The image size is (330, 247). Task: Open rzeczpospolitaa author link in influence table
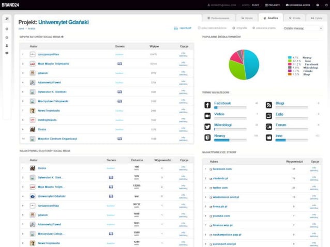pyautogui.click(x=48, y=54)
